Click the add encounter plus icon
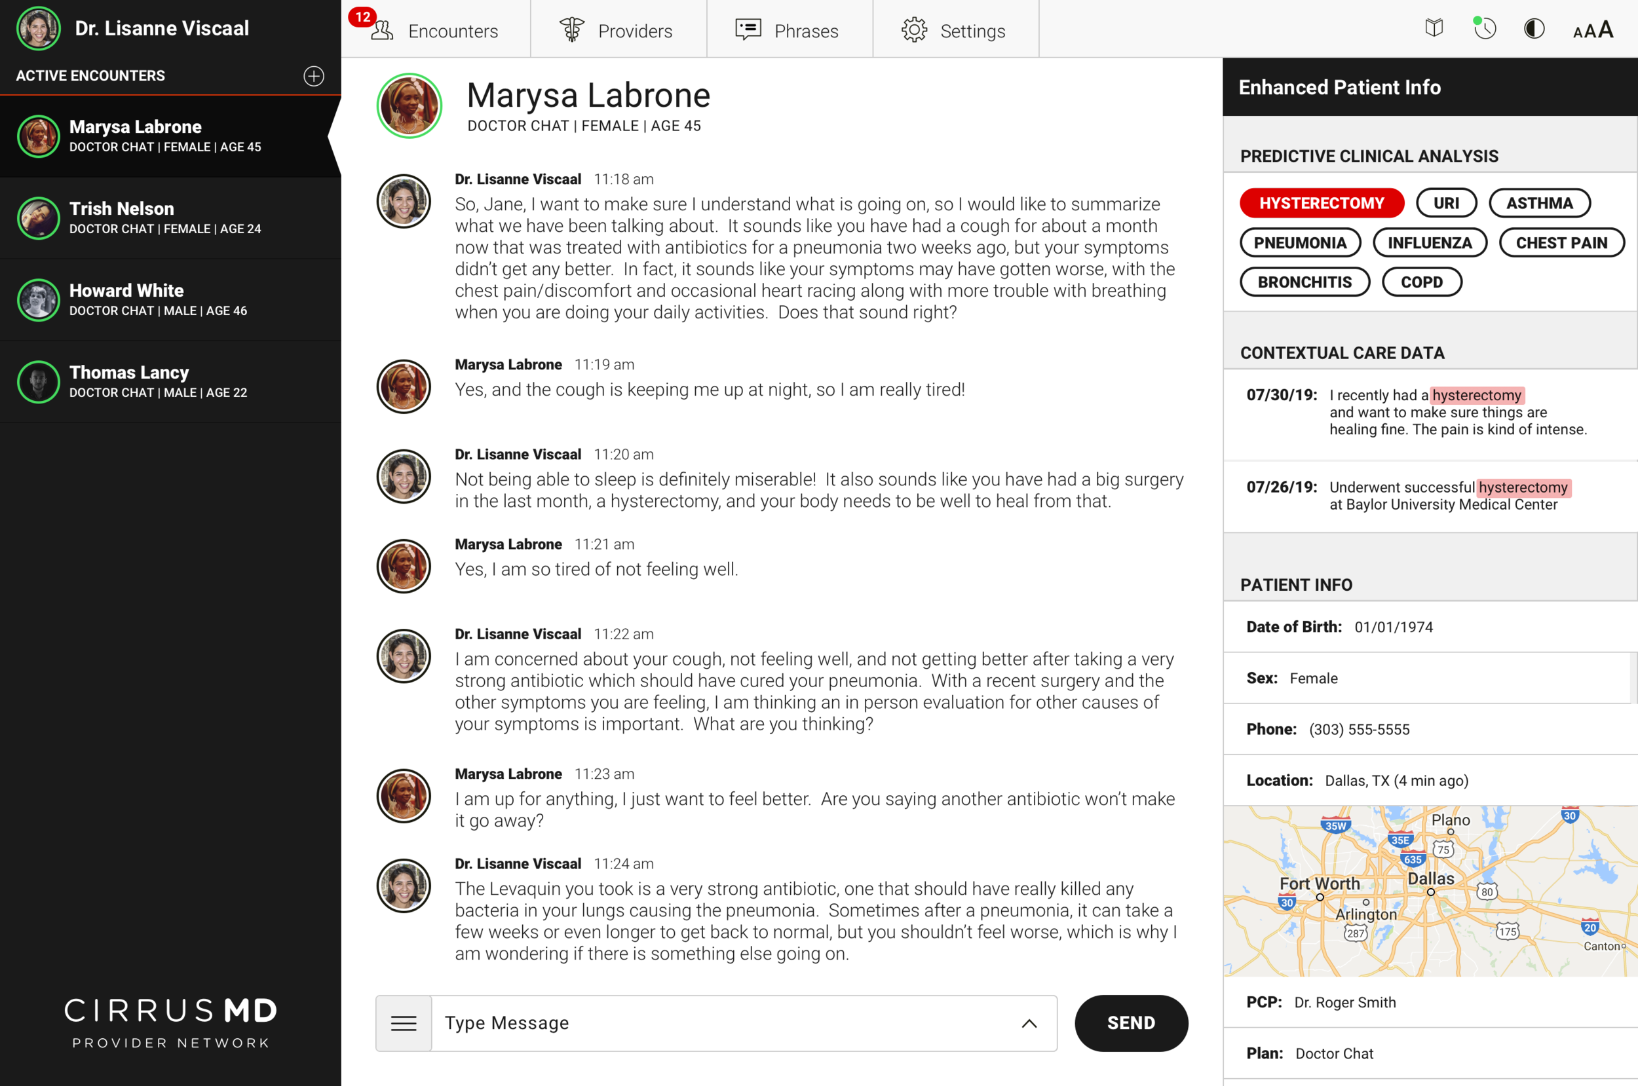This screenshot has height=1086, width=1638. coord(314,75)
